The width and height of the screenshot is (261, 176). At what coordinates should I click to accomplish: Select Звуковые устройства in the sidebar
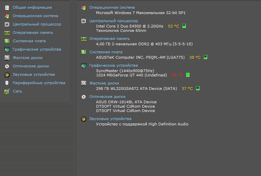click(33, 74)
